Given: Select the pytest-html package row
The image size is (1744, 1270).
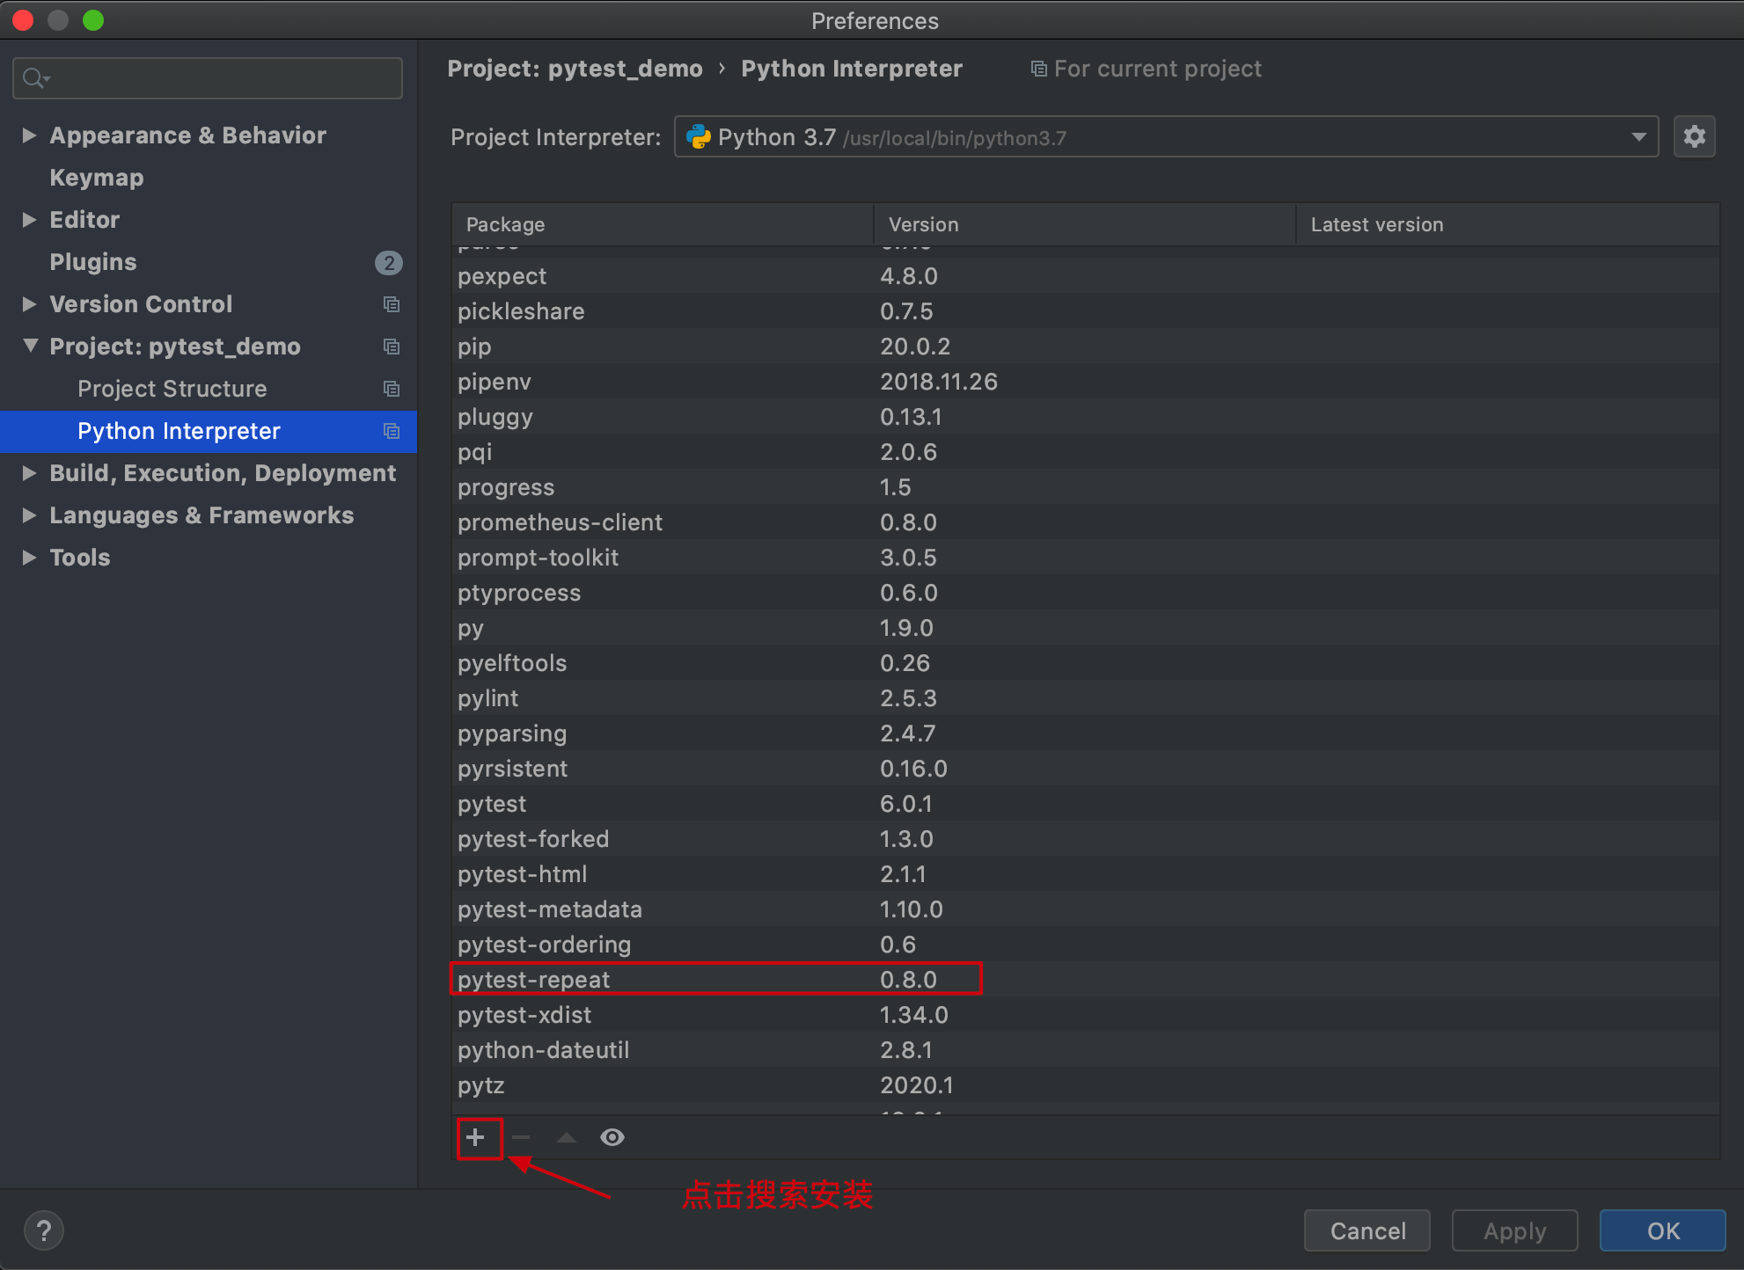Looking at the screenshot, I should 1086,874.
